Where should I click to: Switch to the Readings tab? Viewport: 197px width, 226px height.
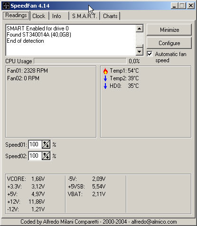tap(16, 15)
